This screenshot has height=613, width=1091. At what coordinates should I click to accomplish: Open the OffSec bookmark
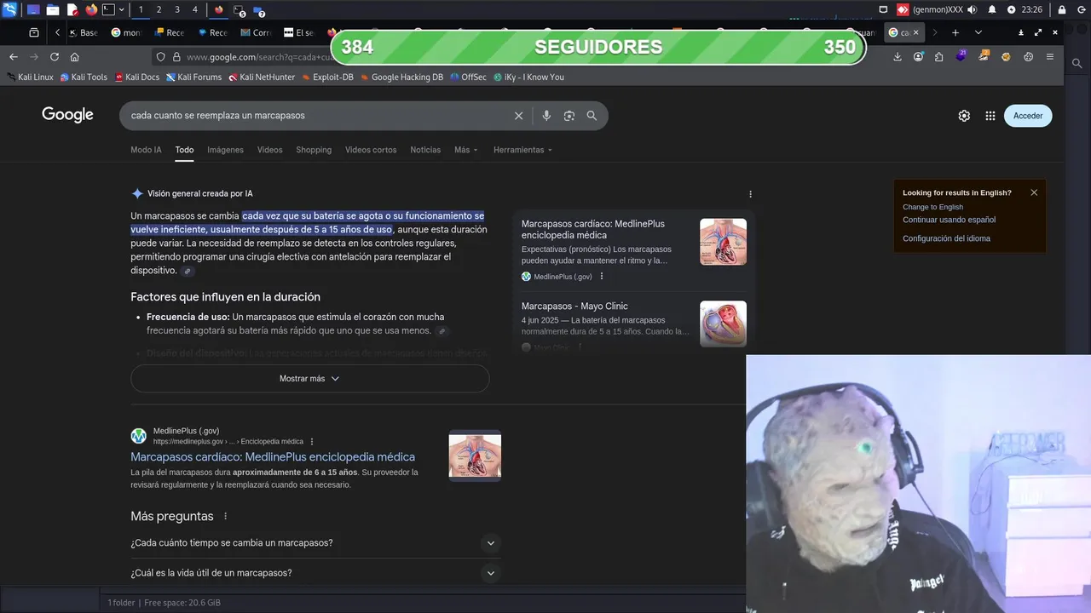[x=469, y=77]
